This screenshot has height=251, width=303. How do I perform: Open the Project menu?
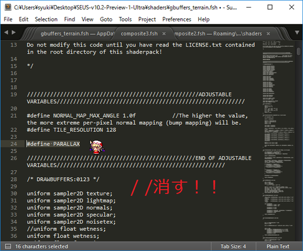[147, 20]
